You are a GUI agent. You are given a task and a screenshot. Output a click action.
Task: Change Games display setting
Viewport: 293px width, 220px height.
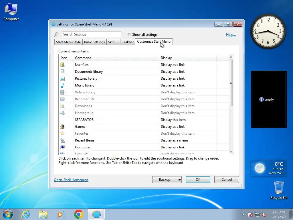173,127
